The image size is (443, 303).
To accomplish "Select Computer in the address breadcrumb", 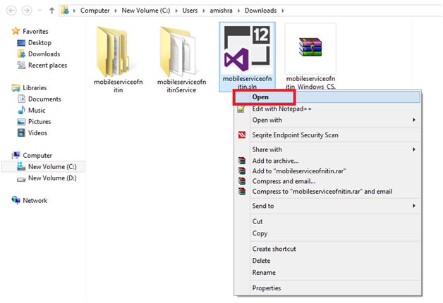I will coord(95,11).
